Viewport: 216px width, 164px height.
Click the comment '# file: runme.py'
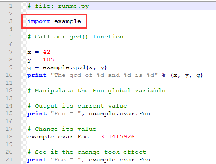58,6
